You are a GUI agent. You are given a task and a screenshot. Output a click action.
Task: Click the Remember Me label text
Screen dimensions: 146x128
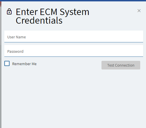click(24, 64)
